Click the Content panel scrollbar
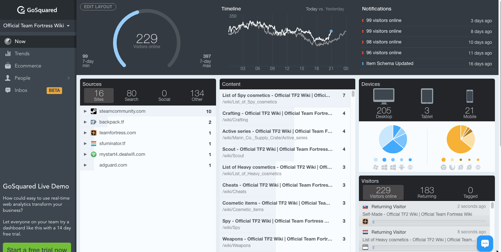Screen dimensions: 501x252 [353, 94]
